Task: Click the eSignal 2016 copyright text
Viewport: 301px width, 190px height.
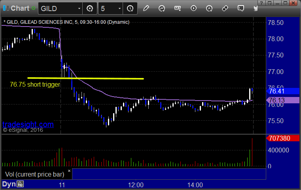Action: click(23, 130)
